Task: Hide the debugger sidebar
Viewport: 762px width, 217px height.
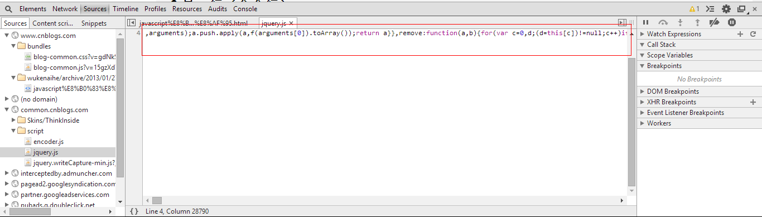Action: (622, 23)
